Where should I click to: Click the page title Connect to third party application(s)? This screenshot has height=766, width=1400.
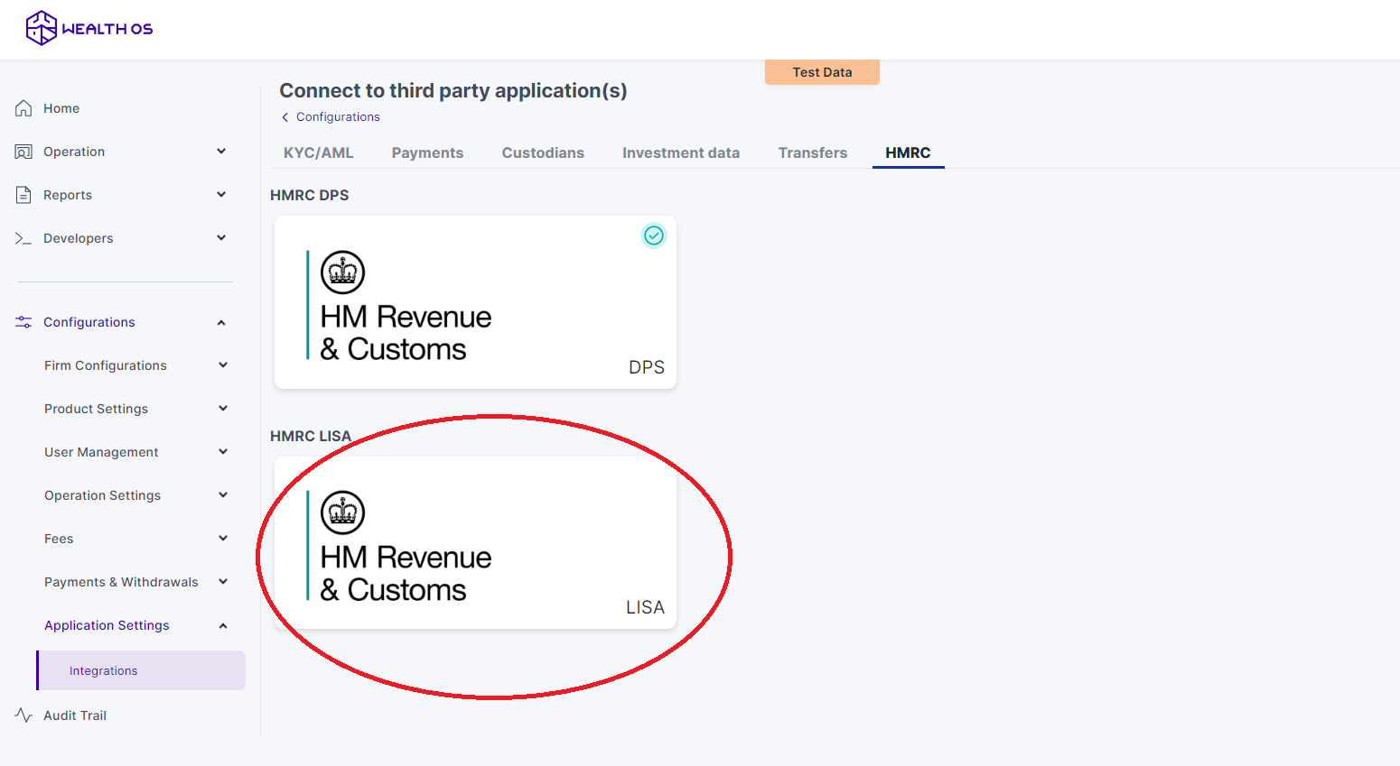453,90
